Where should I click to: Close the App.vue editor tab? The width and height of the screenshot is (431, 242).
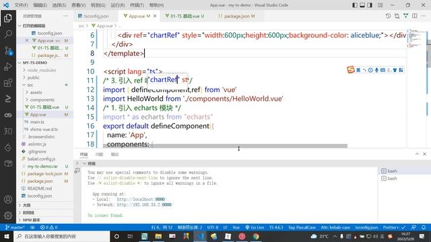click(x=155, y=16)
